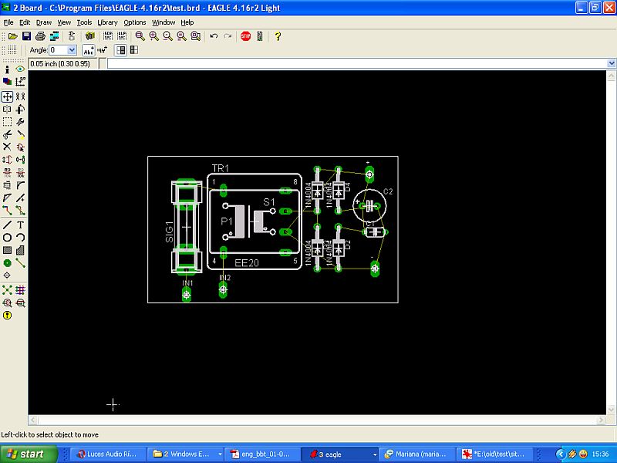Select the Pinswap tool
The height and width of the screenshot is (463, 617).
(7, 160)
